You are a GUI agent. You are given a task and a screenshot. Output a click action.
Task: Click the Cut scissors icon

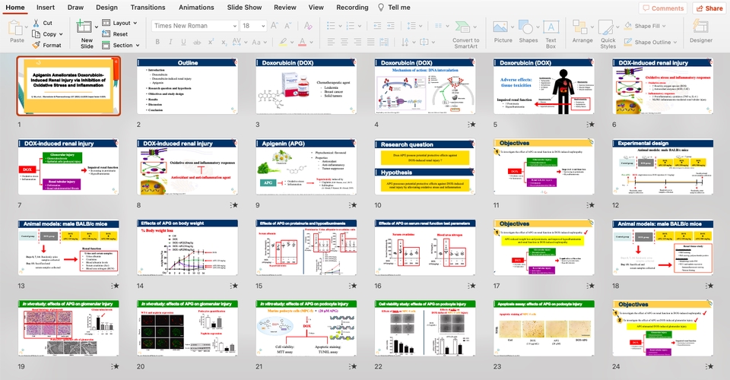(36, 23)
